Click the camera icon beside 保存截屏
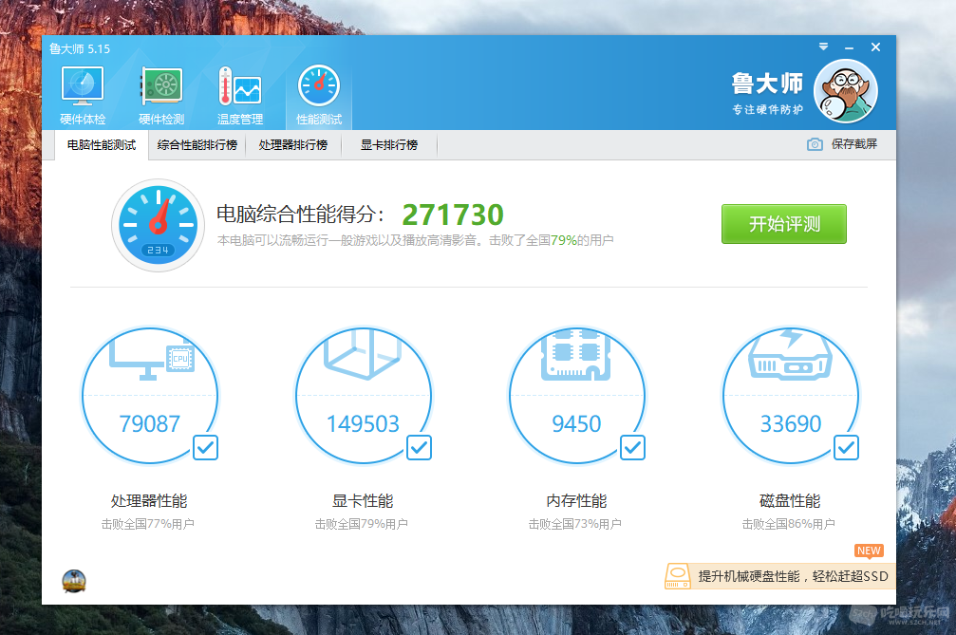The height and width of the screenshot is (635, 956). 815,144
